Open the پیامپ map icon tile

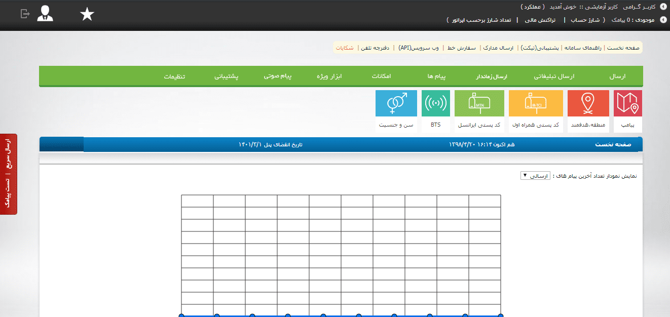627,111
